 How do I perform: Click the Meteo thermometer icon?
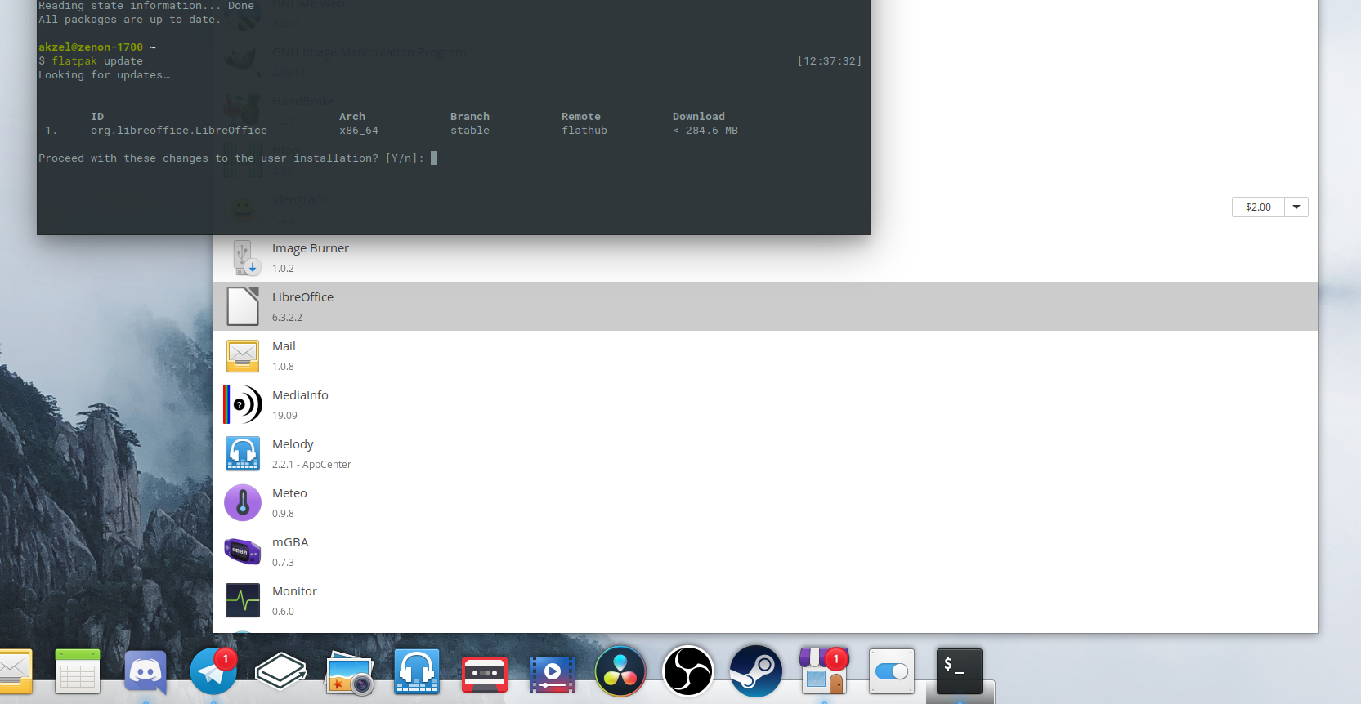point(243,502)
